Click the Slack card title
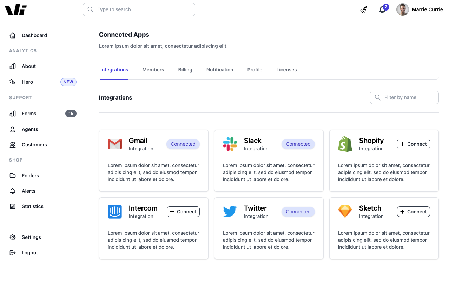449x294 pixels. pyautogui.click(x=253, y=141)
